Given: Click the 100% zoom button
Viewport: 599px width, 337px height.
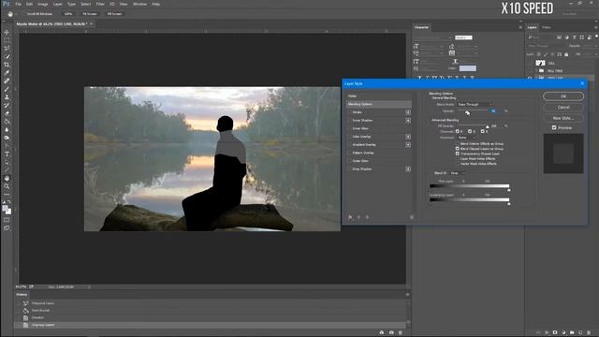Looking at the screenshot, I should 68,14.
